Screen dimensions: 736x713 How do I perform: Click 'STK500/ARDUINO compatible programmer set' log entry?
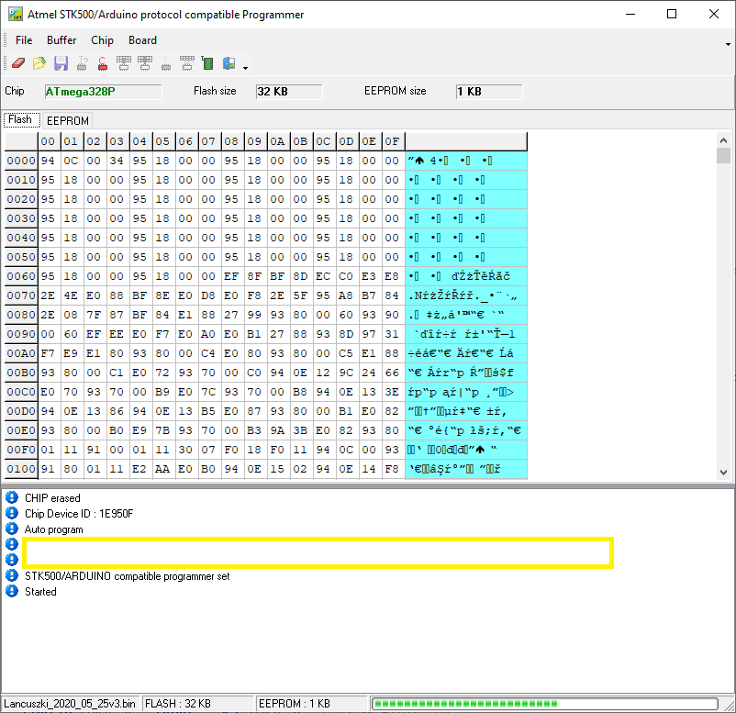[128, 576]
